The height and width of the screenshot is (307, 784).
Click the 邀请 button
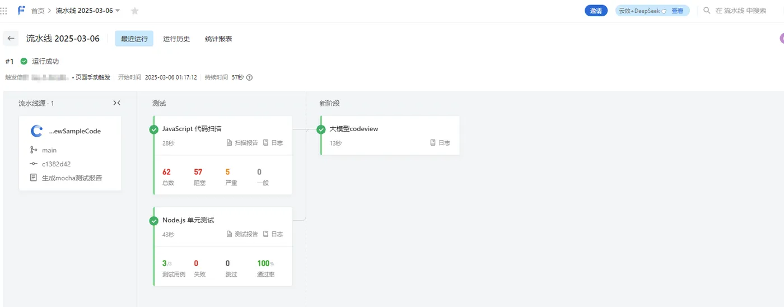coord(596,11)
